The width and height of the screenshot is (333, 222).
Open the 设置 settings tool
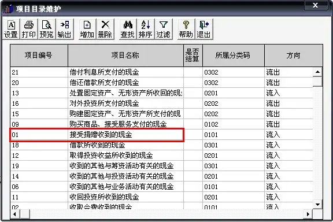[x=11, y=29]
